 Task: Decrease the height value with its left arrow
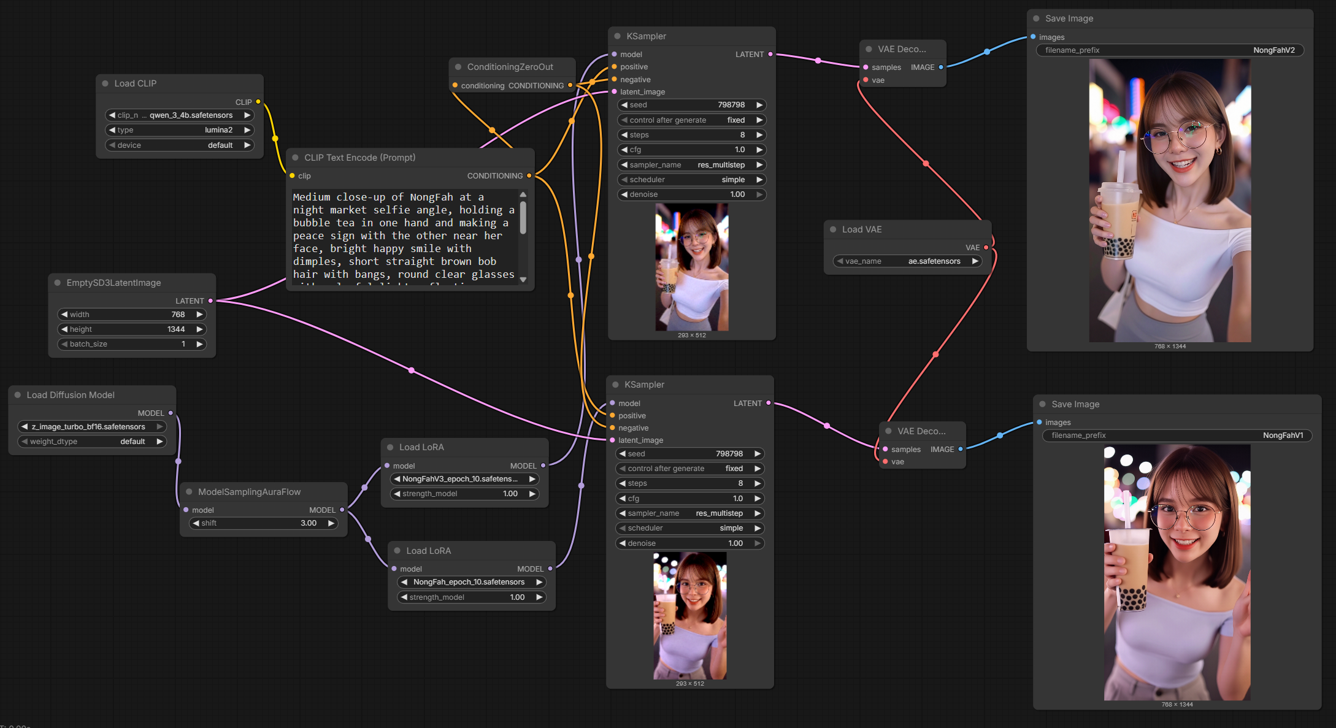point(64,329)
